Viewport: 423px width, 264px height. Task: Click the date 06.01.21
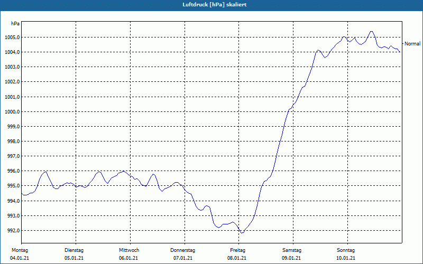(128, 258)
